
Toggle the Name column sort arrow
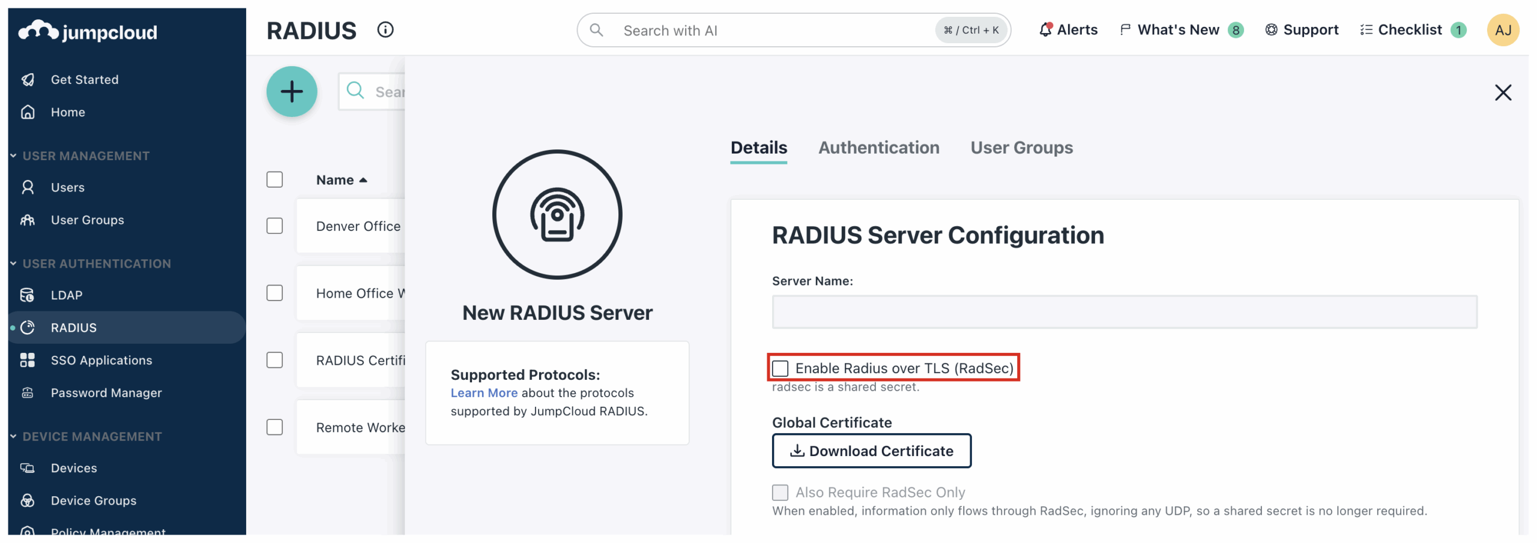pyautogui.click(x=363, y=179)
